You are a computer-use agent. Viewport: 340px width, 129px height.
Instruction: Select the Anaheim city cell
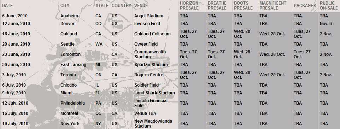point(69,16)
